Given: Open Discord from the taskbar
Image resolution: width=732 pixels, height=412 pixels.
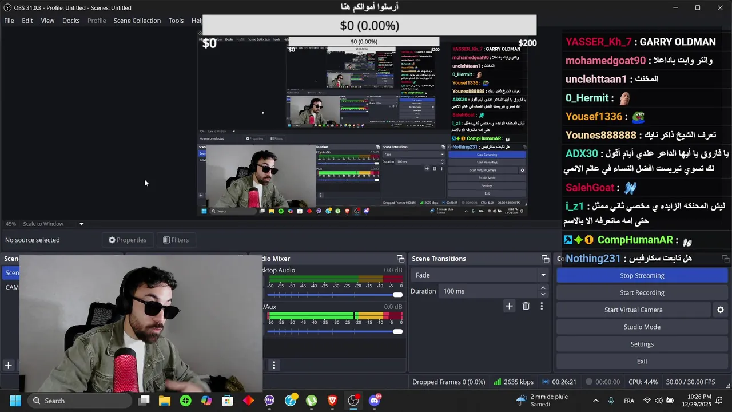Looking at the screenshot, I should click(375, 401).
